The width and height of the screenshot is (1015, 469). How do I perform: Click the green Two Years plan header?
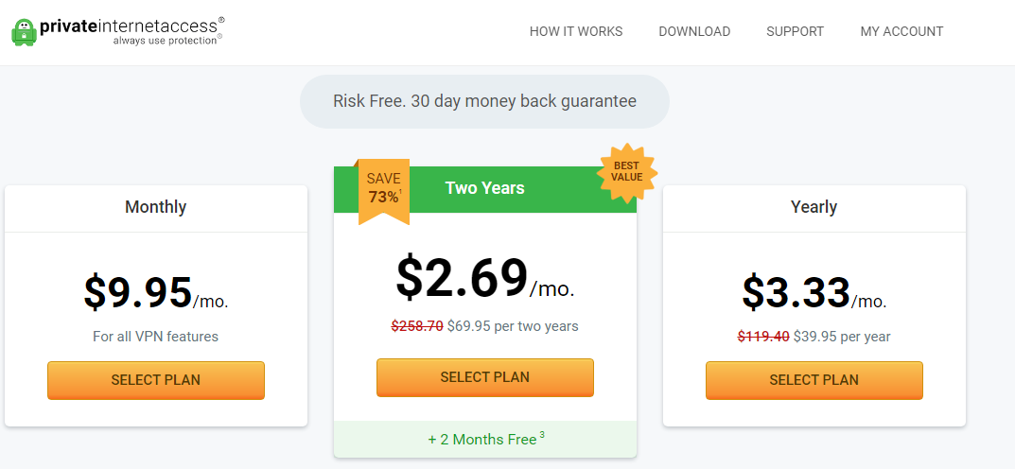(485, 189)
